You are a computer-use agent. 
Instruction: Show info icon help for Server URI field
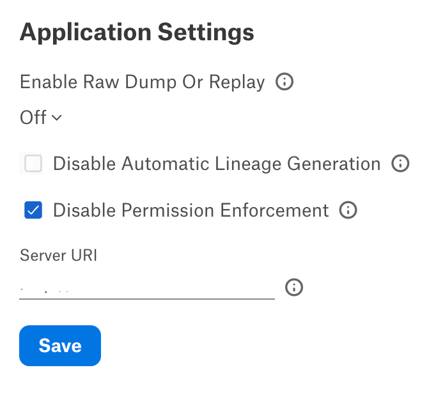(x=294, y=288)
